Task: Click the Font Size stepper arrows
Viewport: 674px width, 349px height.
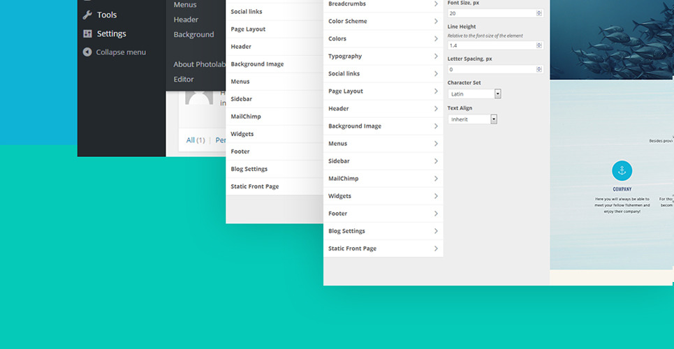Action: (539, 13)
